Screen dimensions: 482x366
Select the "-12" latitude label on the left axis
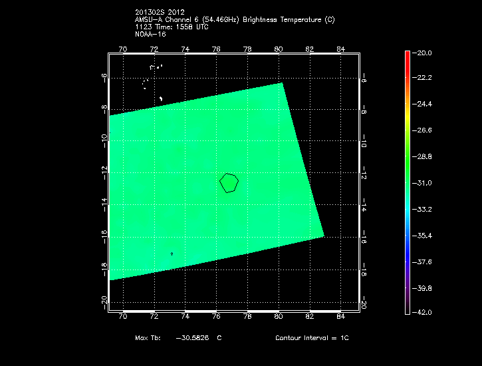(x=104, y=173)
